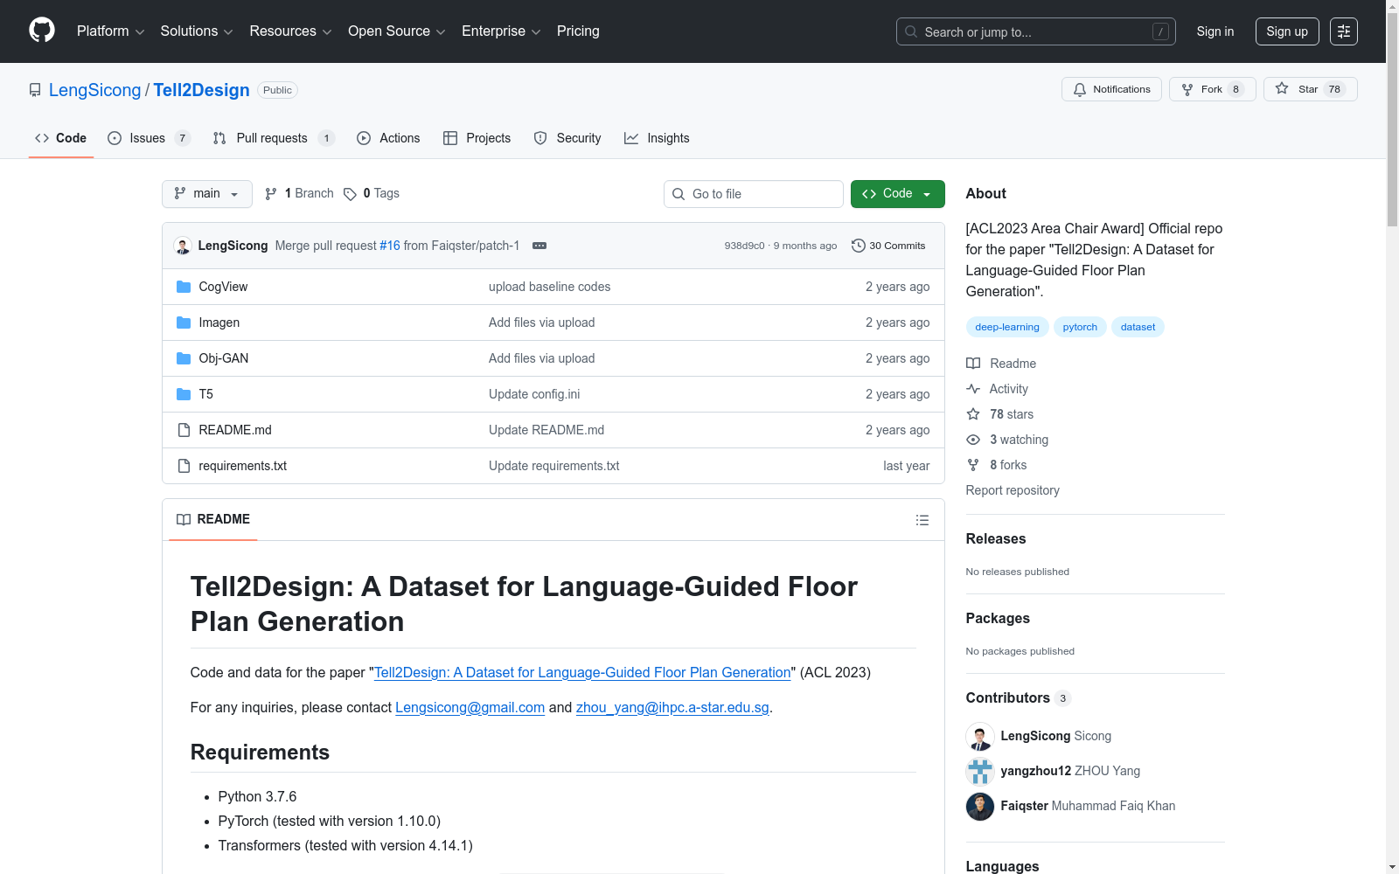Open pull request #16 link
This screenshot has height=874, width=1399.
390,246
